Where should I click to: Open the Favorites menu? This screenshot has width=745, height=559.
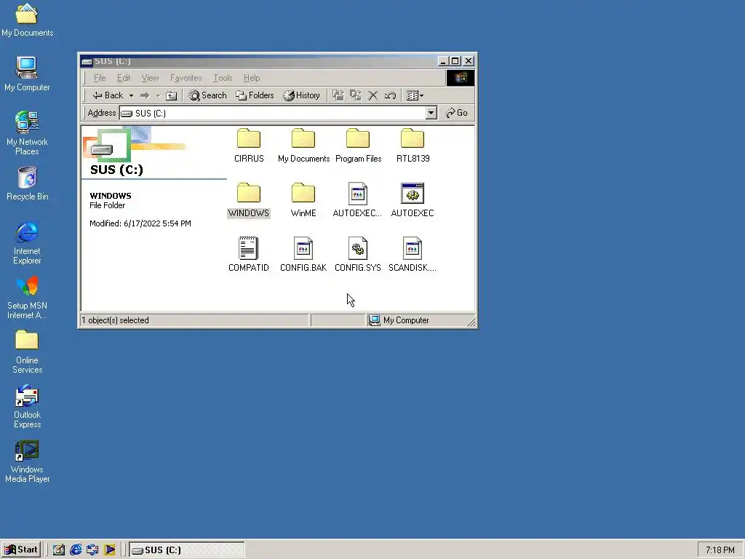click(186, 78)
